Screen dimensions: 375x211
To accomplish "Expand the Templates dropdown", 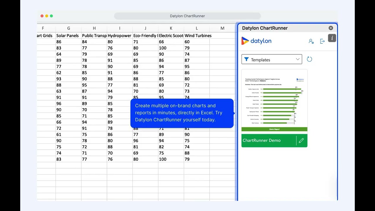I will tap(272, 59).
